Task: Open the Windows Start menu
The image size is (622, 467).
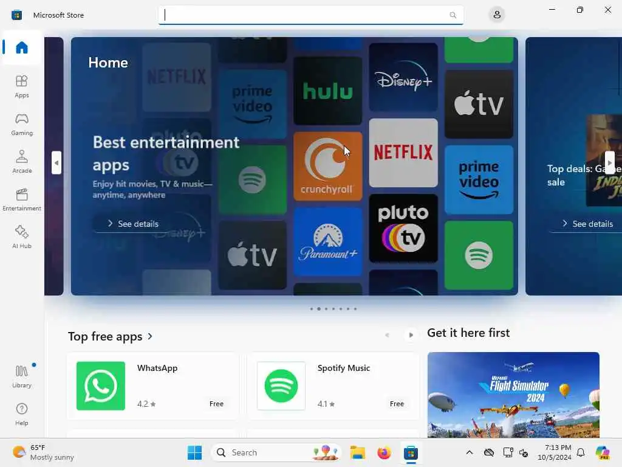Action: pyautogui.click(x=194, y=452)
